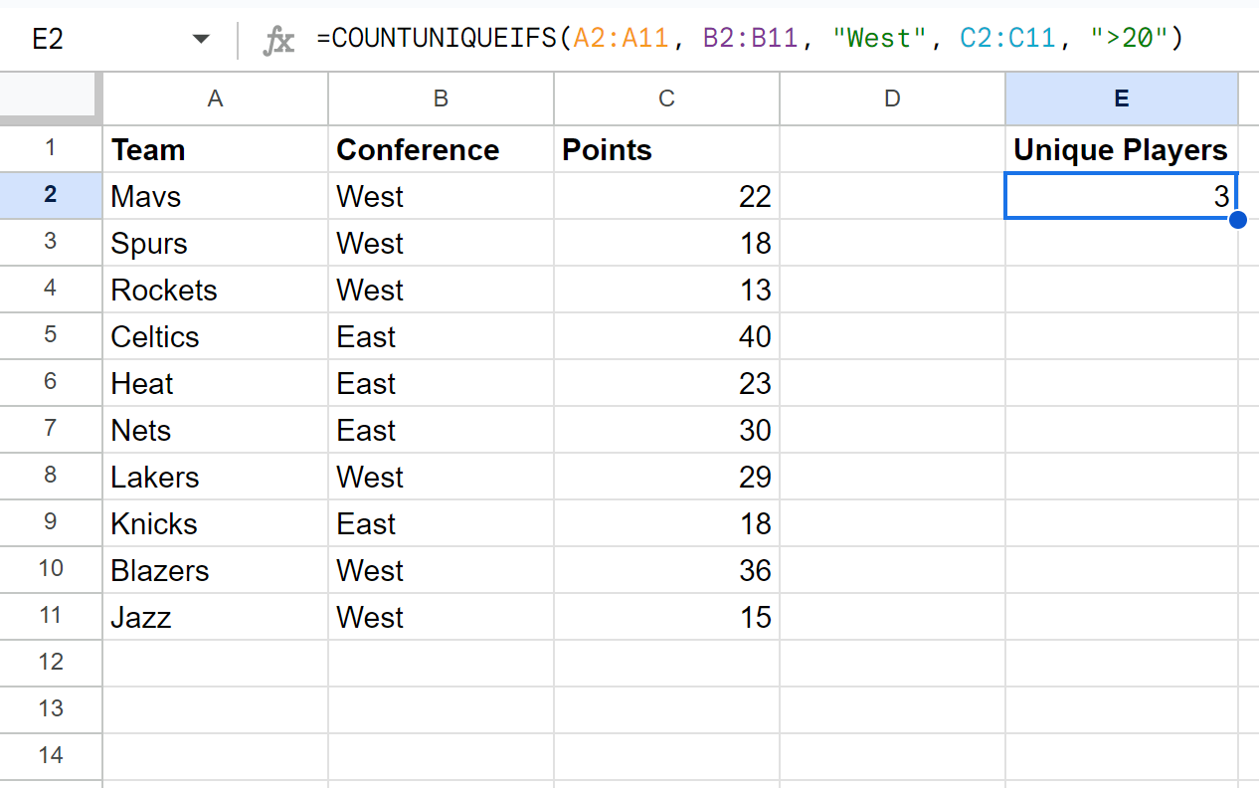Image resolution: width=1259 pixels, height=788 pixels.
Task: Select column header B
Action: [x=441, y=98]
